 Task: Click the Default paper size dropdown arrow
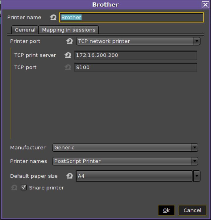pyautogui.click(x=197, y=176)
